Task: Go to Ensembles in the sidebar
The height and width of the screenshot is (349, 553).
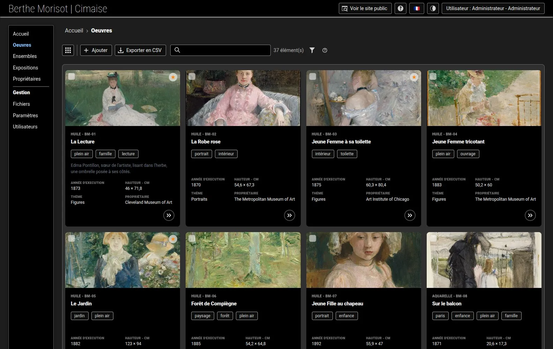Action: [25, 56]
